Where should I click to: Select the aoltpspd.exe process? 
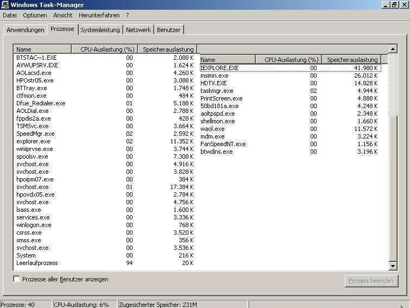click(x=289, y=114)
